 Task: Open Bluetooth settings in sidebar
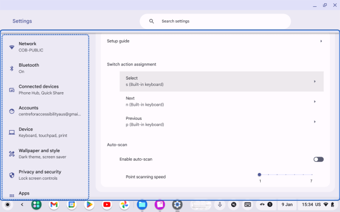[45, 68]
